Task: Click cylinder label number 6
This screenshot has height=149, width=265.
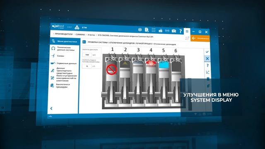Action: (176, 50)
